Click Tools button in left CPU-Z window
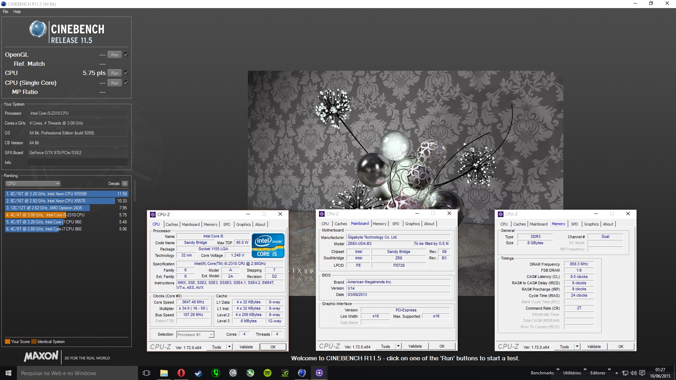This screenshot has height=380, width=676. click(217, 347)
